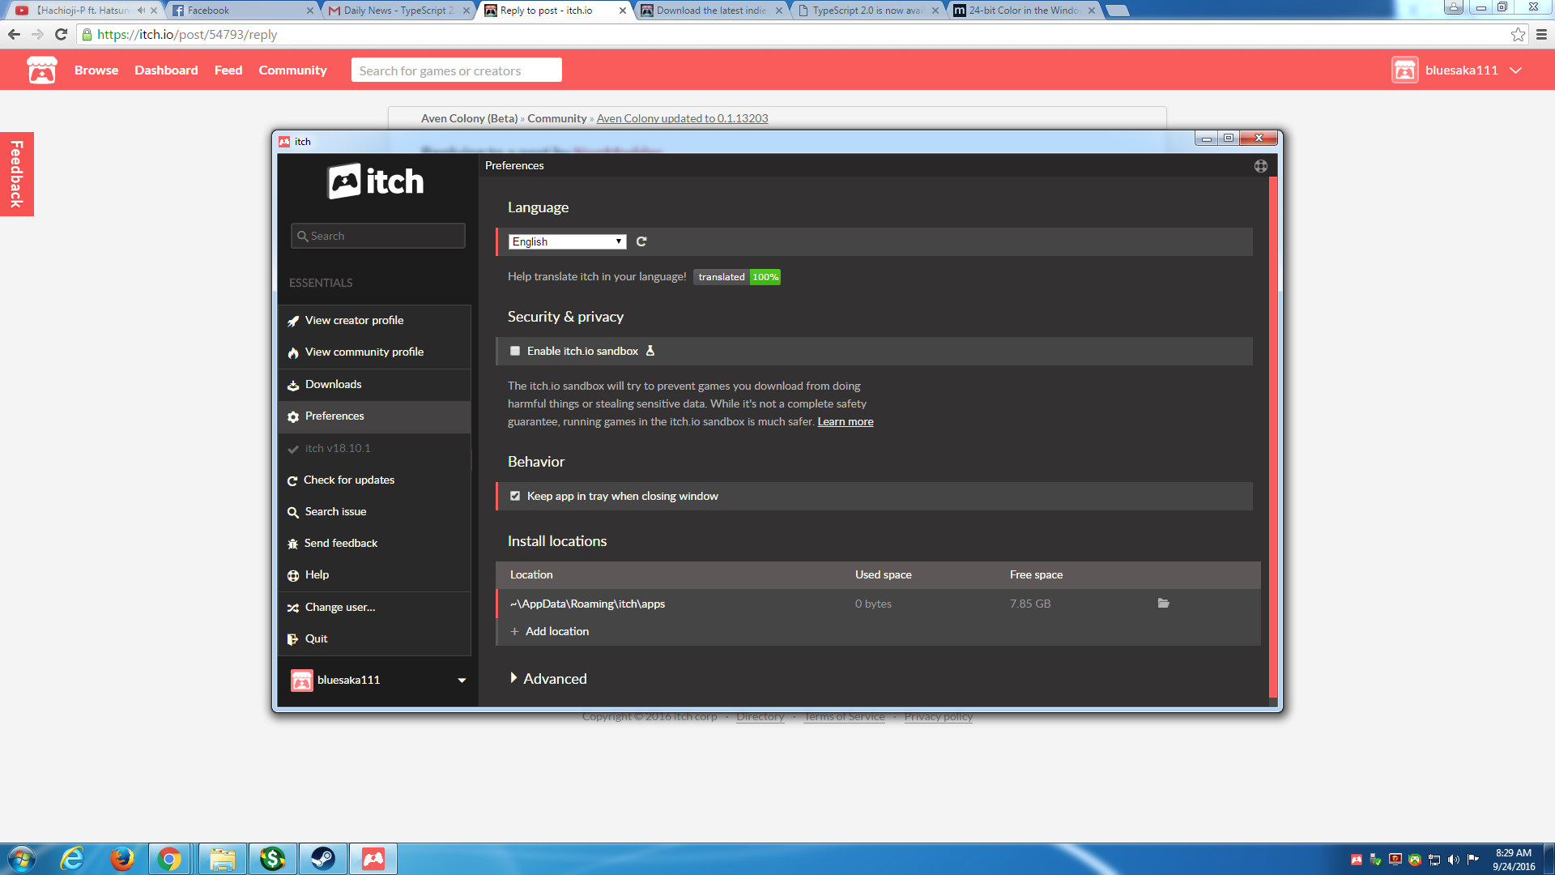The image size is (1555, 875).
Task: Click the Search issue magnifier icon
Action: pos(293,512)
